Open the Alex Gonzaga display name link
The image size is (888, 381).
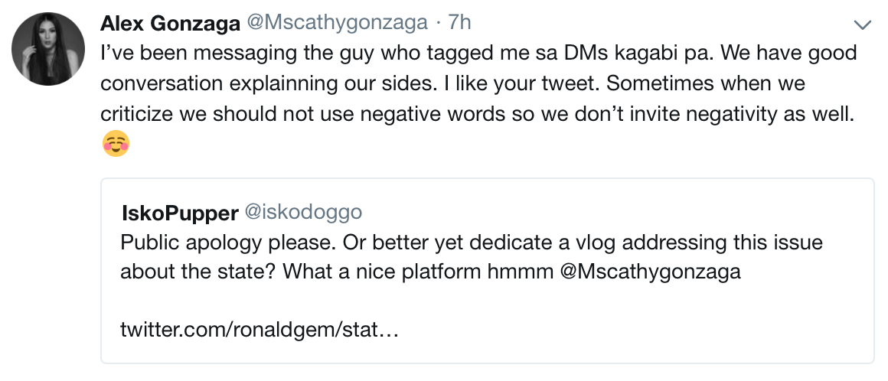click(x=169, y=24)
